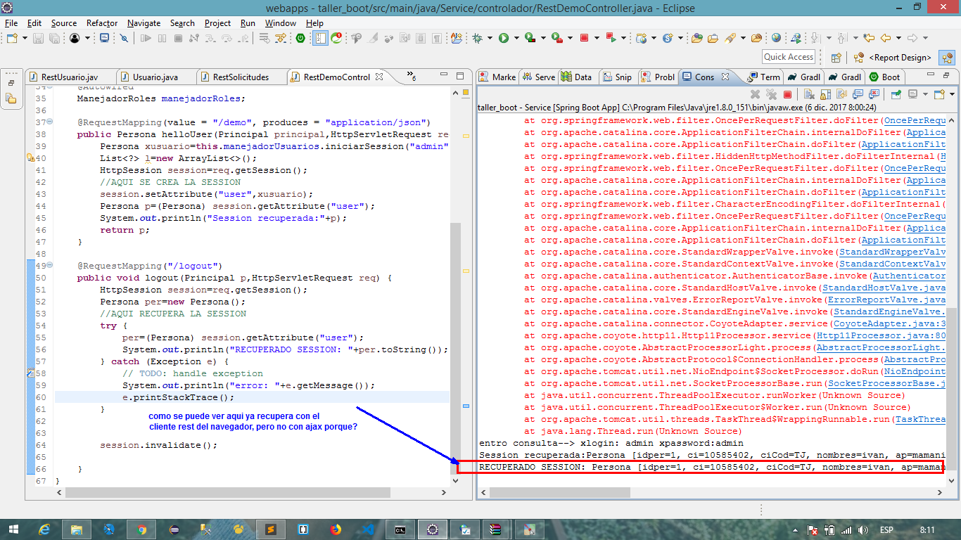Viewport: 961px width, 540px height.
Task: Click the active perspective icon right of Report Design
Action: [948, 58]
